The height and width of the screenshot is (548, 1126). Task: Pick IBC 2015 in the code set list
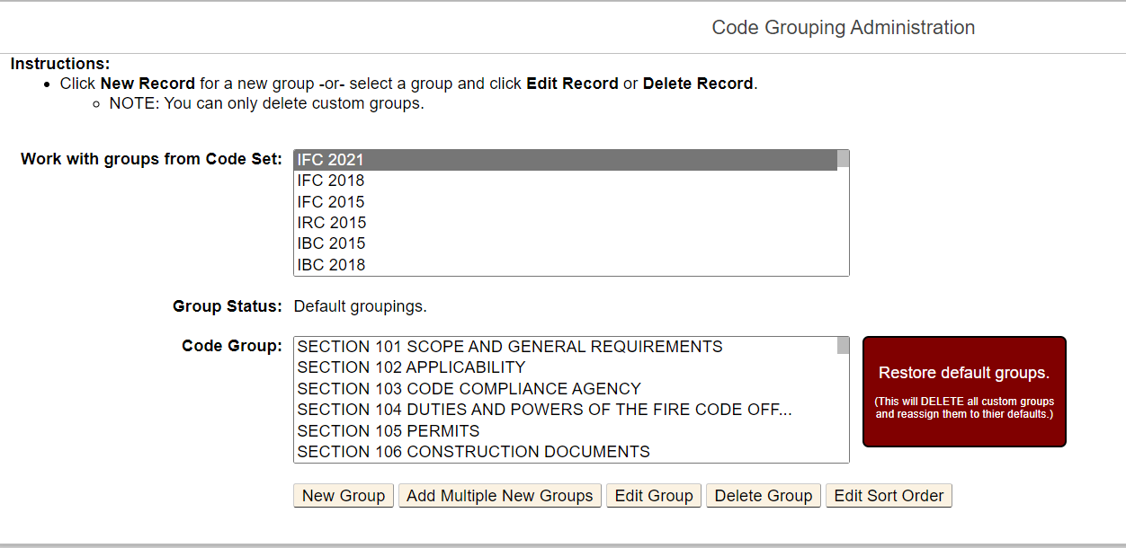[x=332, y=243]
